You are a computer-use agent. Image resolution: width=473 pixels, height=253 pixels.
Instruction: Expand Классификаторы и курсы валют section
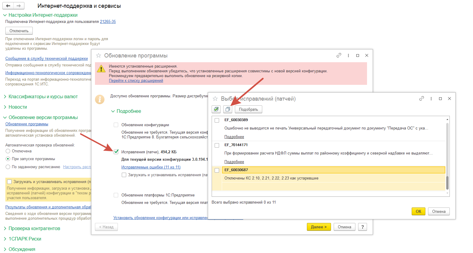[5, 97]
